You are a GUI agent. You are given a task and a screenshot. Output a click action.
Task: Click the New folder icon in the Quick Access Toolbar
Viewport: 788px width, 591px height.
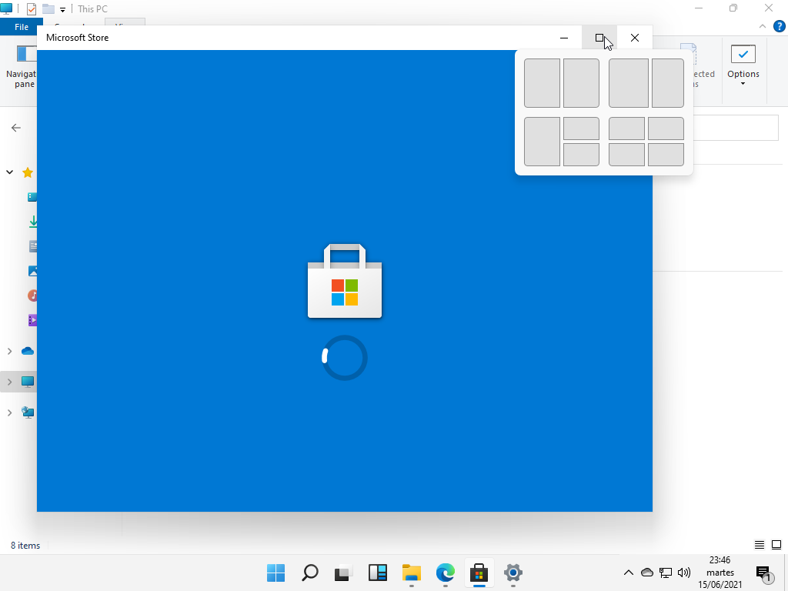48,9
